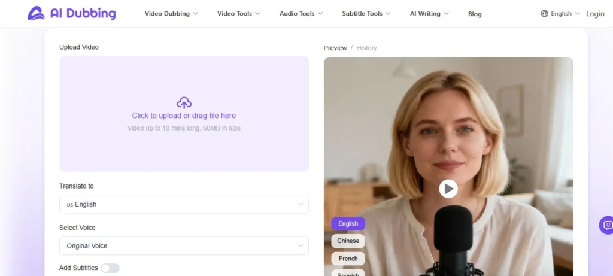
Task: Select the English preview language button
Action: (348, 224)
